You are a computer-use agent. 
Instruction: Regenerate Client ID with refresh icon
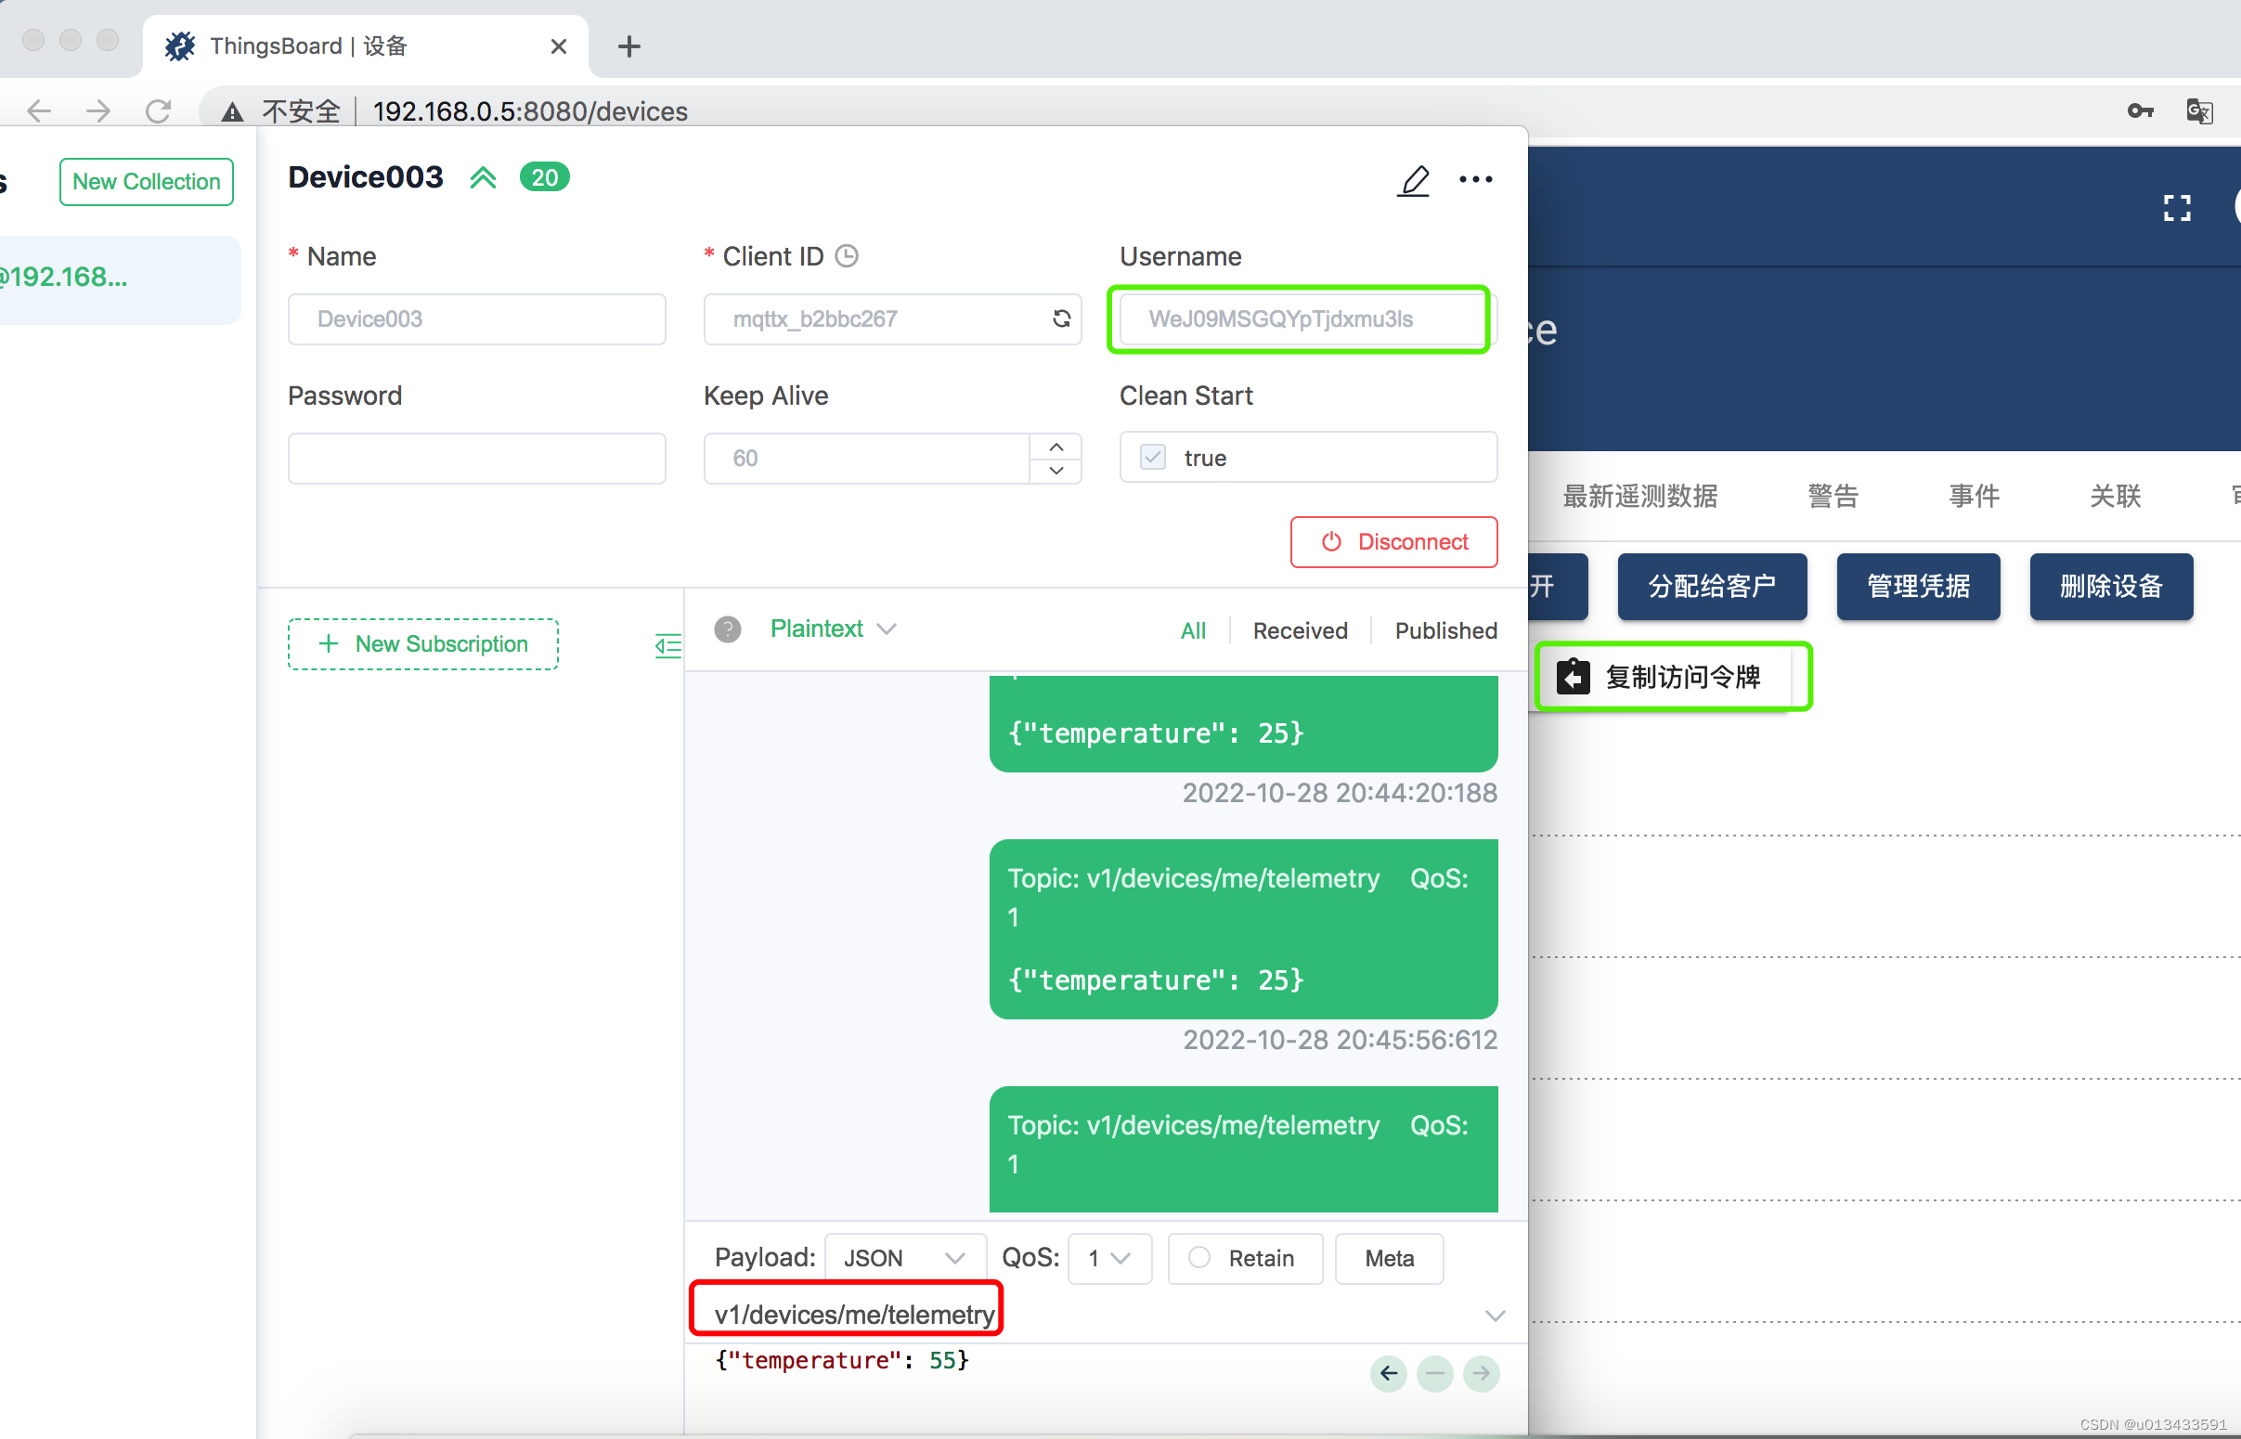(x=1061, y=318)
